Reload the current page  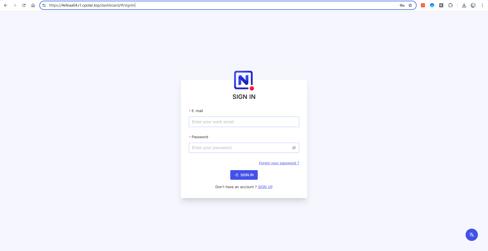tap(24, 5)
